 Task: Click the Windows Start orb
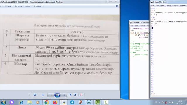click(4, 102)
